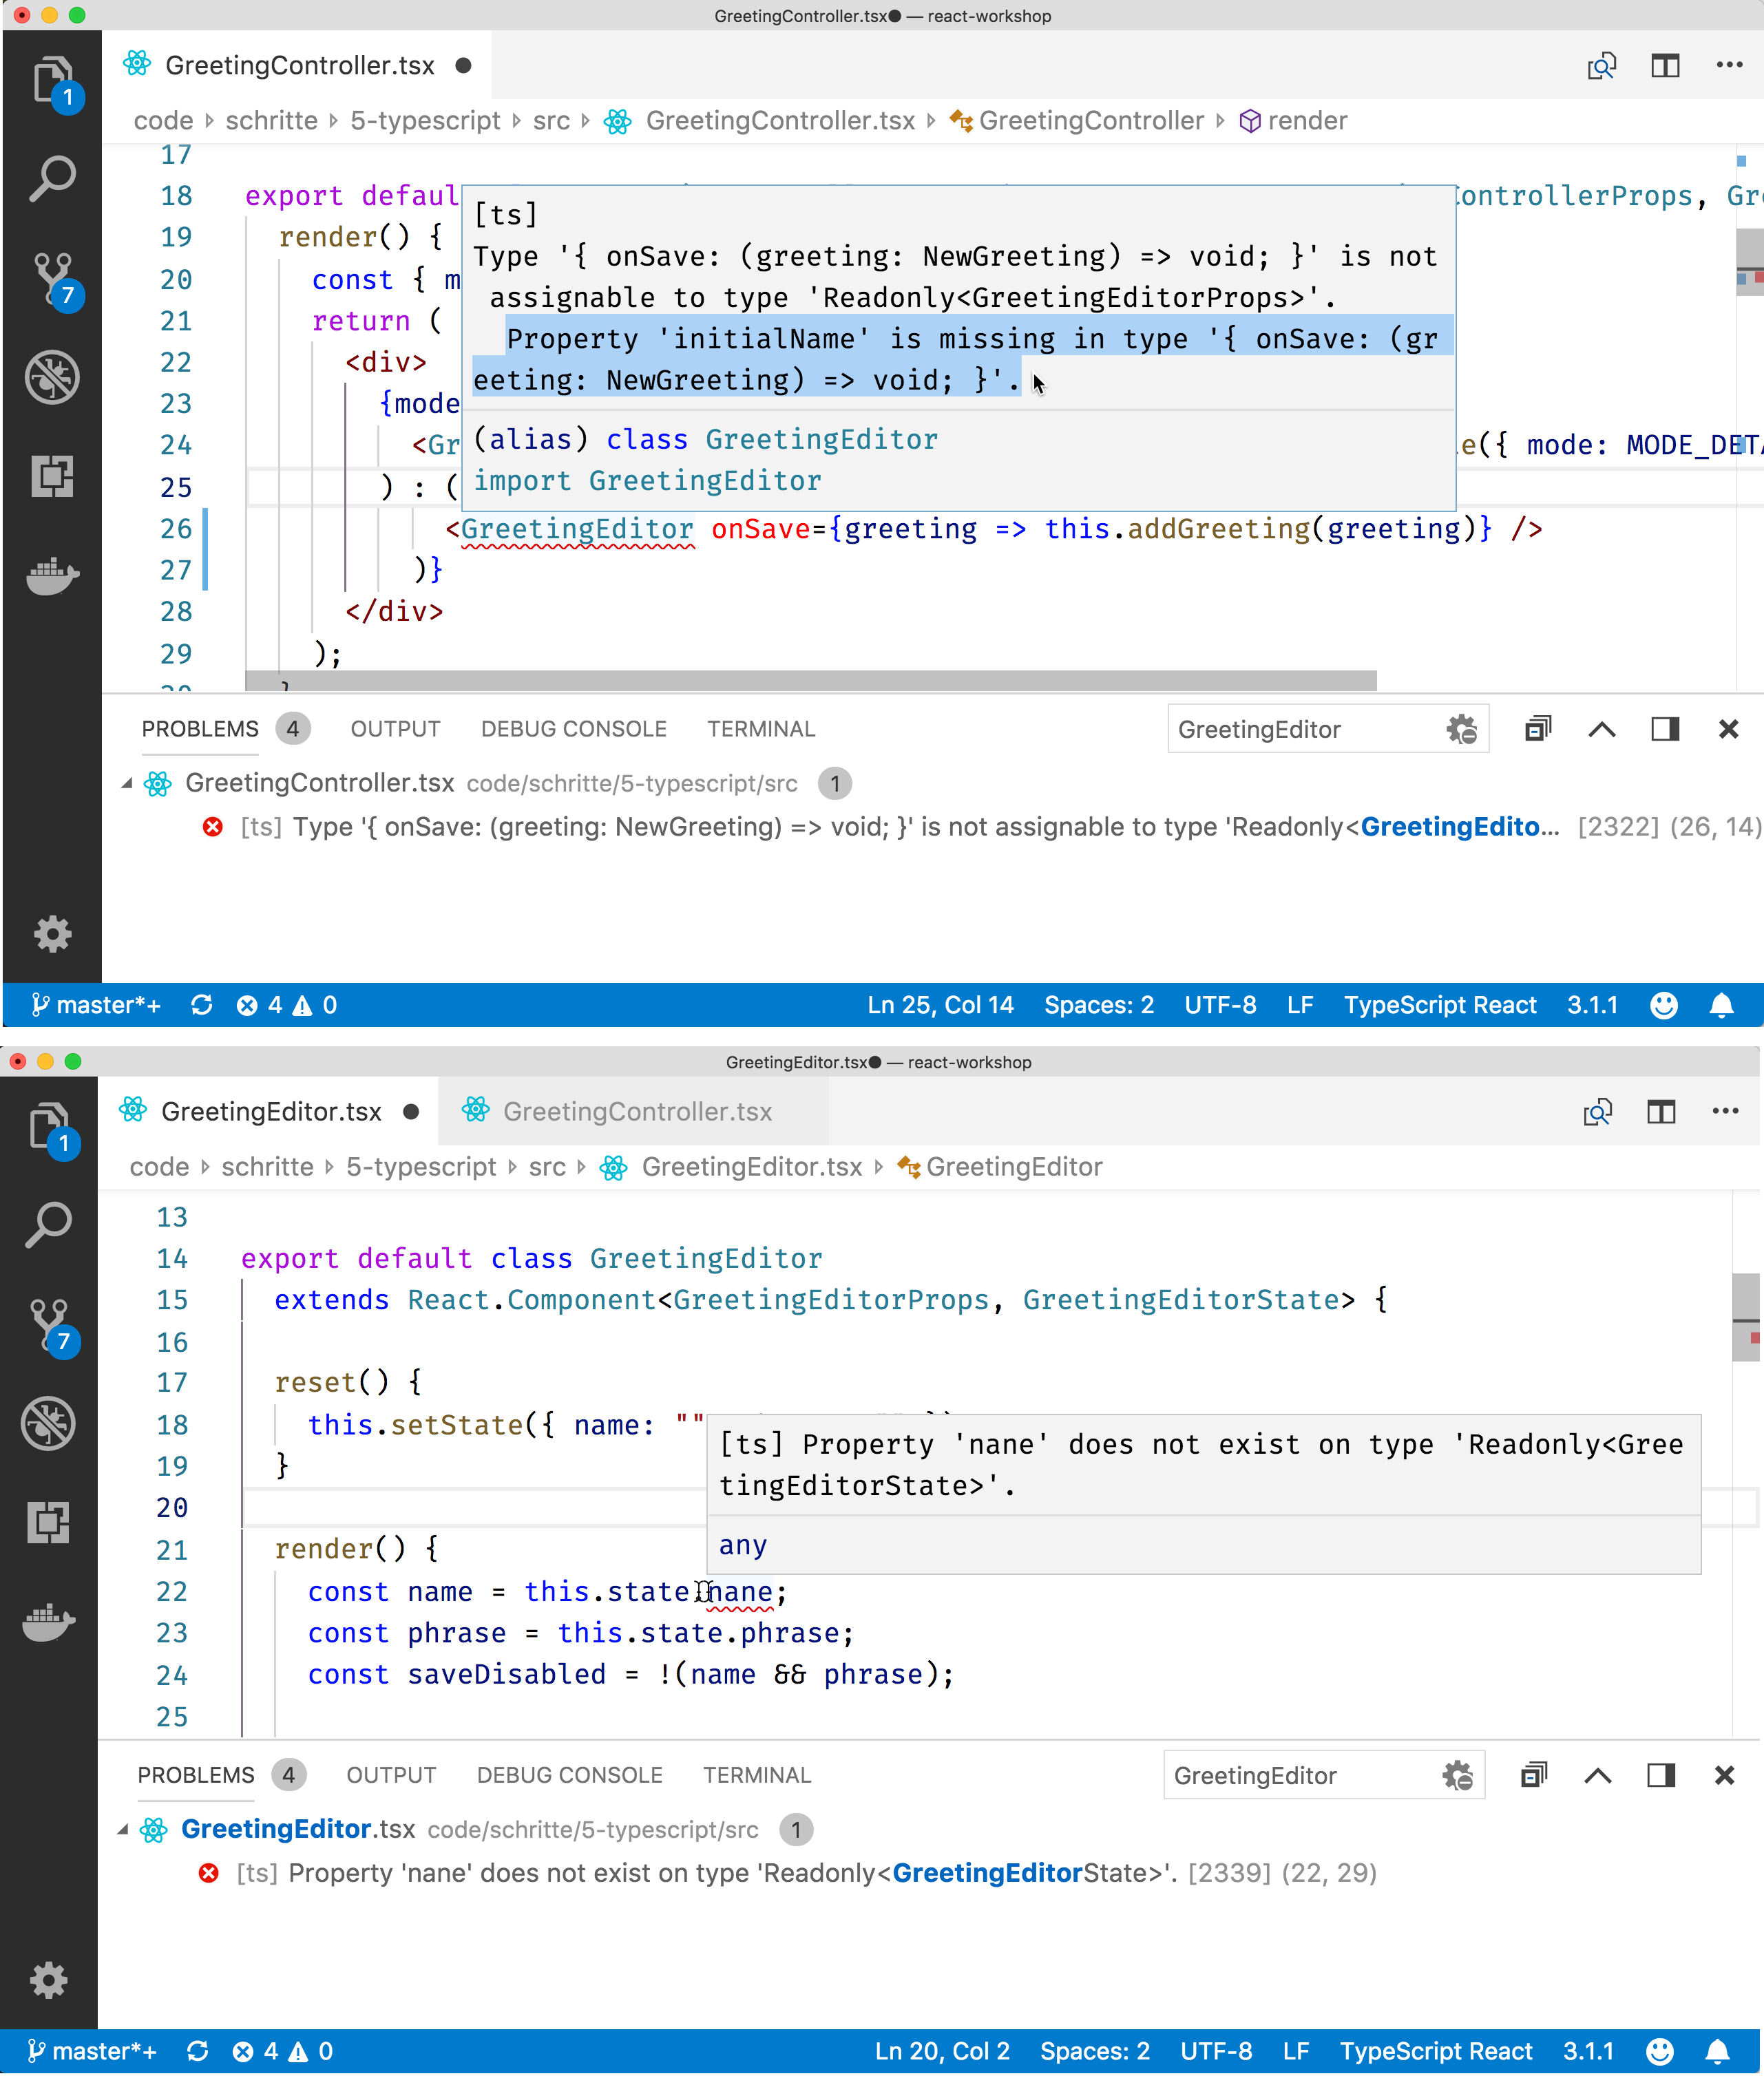The height and width of the screenshot is (2076, 1764).
Task: Switch to DEBUG CONSOLE tab in top panel
Action: pos(573,729)
